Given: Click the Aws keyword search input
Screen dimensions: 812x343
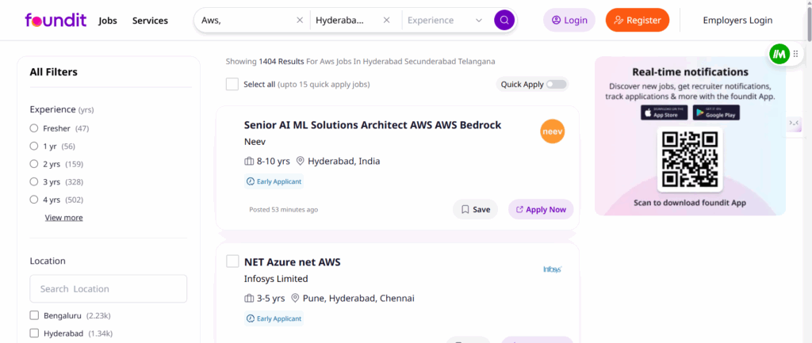Looking at the screenshot, I should (246, 20).
